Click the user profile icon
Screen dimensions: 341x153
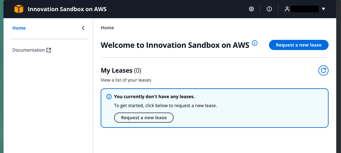tap(287, 9)
